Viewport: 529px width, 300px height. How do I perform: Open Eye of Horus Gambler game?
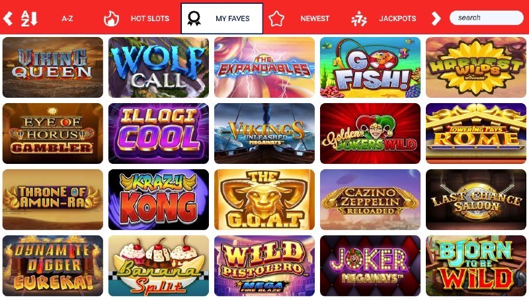[53, 133]
